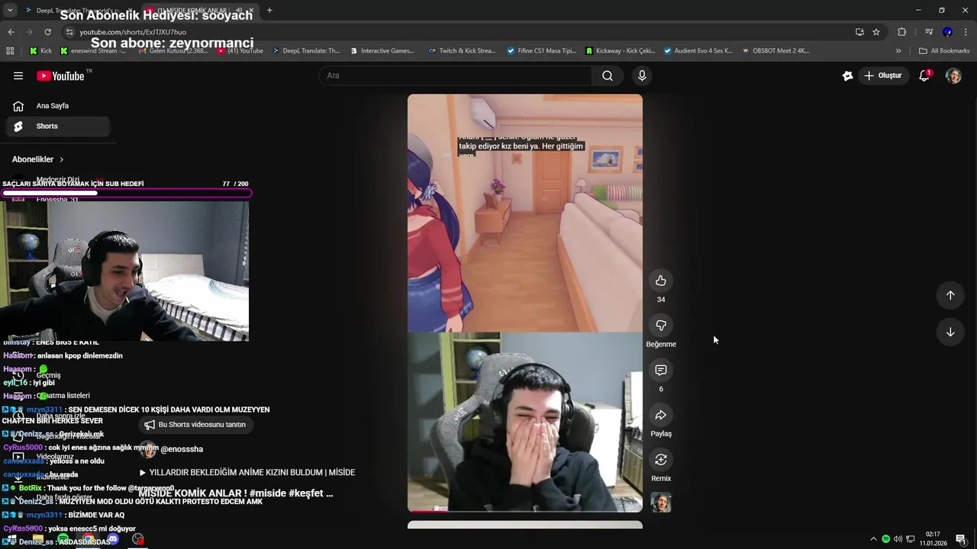
Task: Open Chrome three-dot menu
Action: (966, 32)
